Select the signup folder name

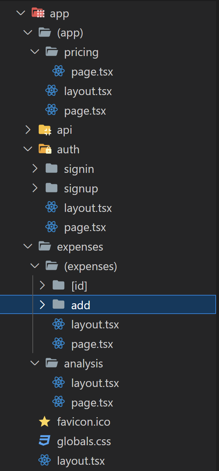click(x=81, y=189)
